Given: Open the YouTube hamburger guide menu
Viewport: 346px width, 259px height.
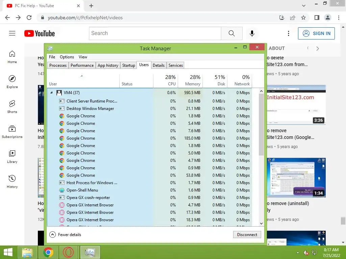Looking at the screenshot, I should (x=12, y=33).
